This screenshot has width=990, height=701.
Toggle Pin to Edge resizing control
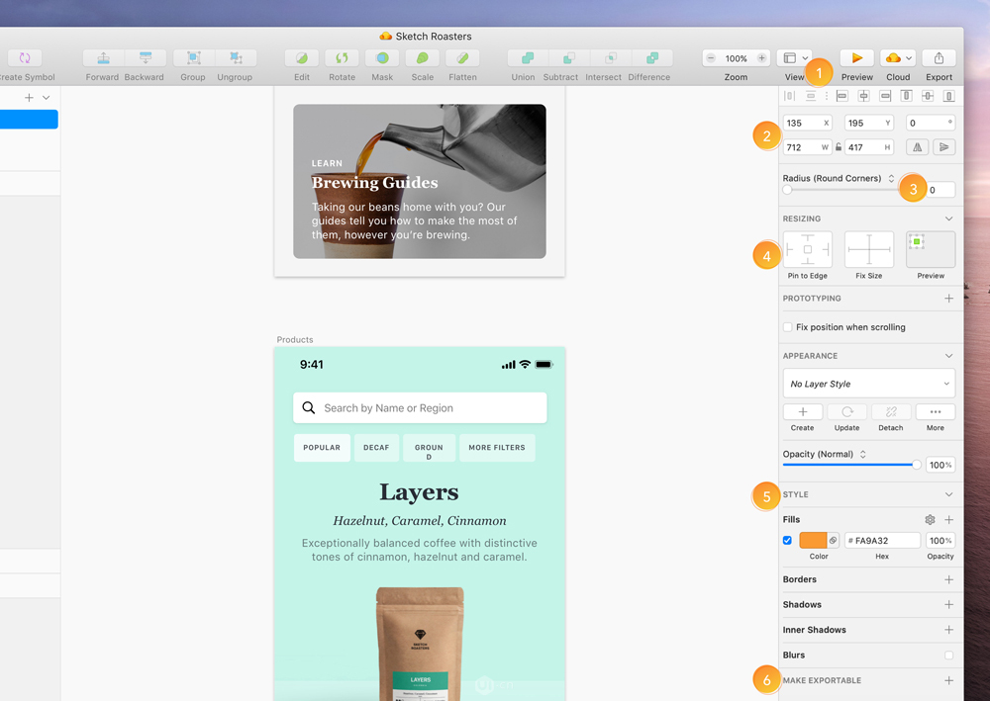point(808,249)
